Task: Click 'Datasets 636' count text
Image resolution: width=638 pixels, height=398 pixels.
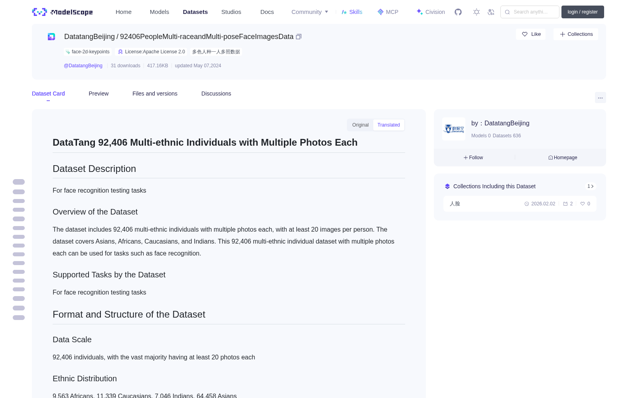Action: 507,136
